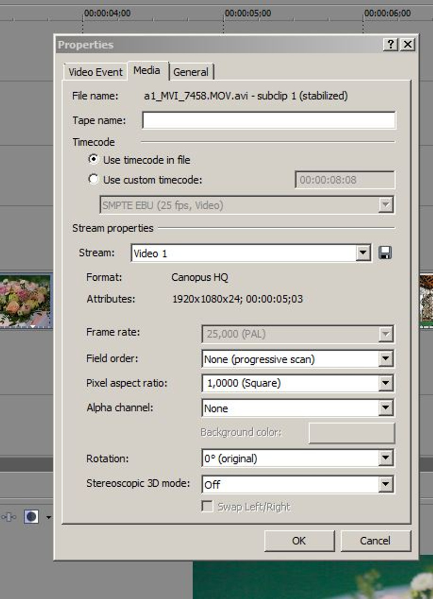Click the Properties dialog help question-mark button
Image resolution: width=433 pixels, height=599 pixels.
391,44
